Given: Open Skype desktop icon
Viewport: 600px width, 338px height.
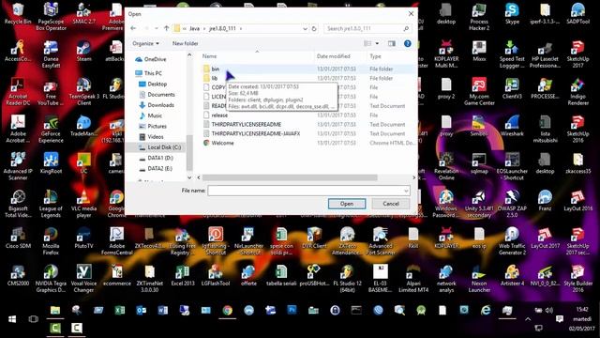Looking at the screenshot, I should (512, 14).
